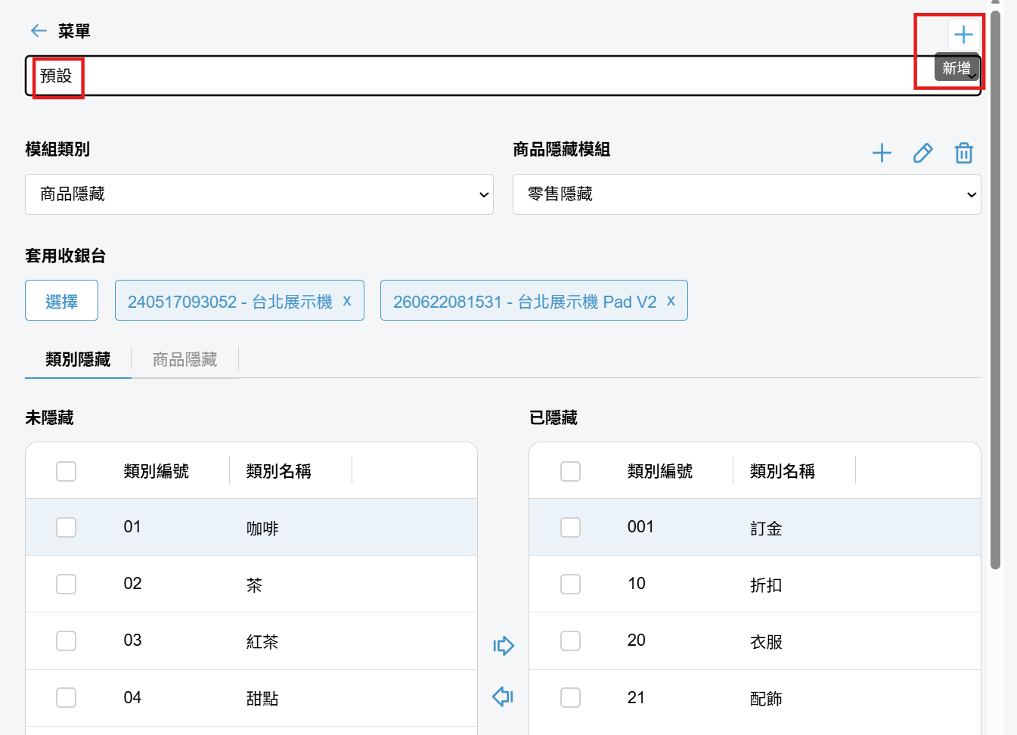
Task: Check the box for category 04 甜點
Action: (x=67, y=697)
